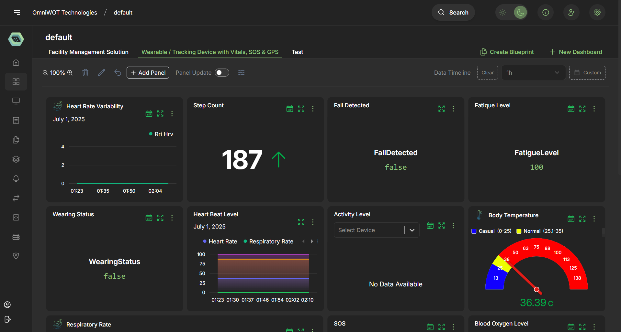Switch to the Test tab
Image resolution: width=621 pixels, height=332 pixels.
297,52
